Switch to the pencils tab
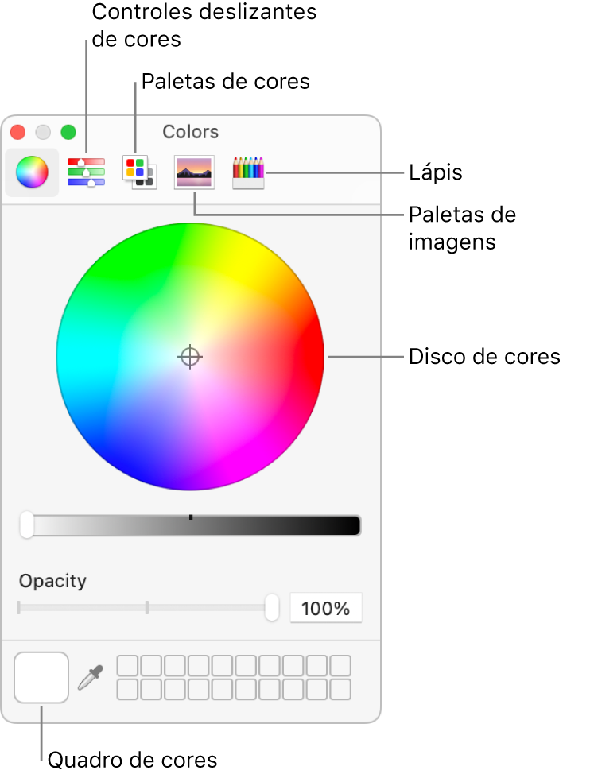 coord(248,172)
